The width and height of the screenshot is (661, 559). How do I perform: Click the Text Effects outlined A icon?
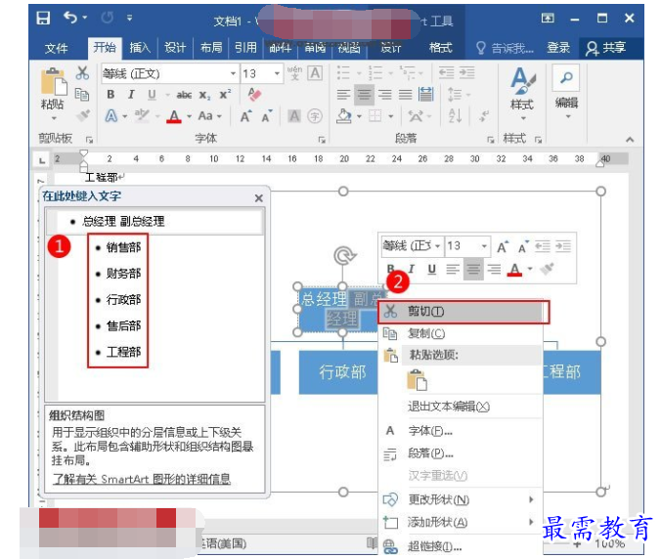(110, 116)
